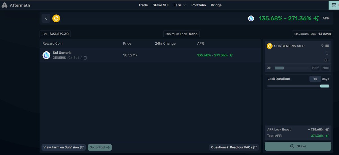Click the Aftermath logo icon
The image size is (339, 155).
click(x=4, y=5)
